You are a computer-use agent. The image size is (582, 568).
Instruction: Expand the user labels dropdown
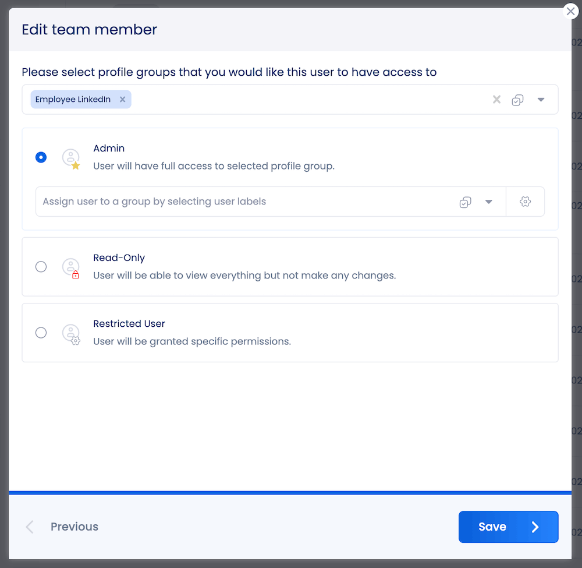click(x=489, y=202)
